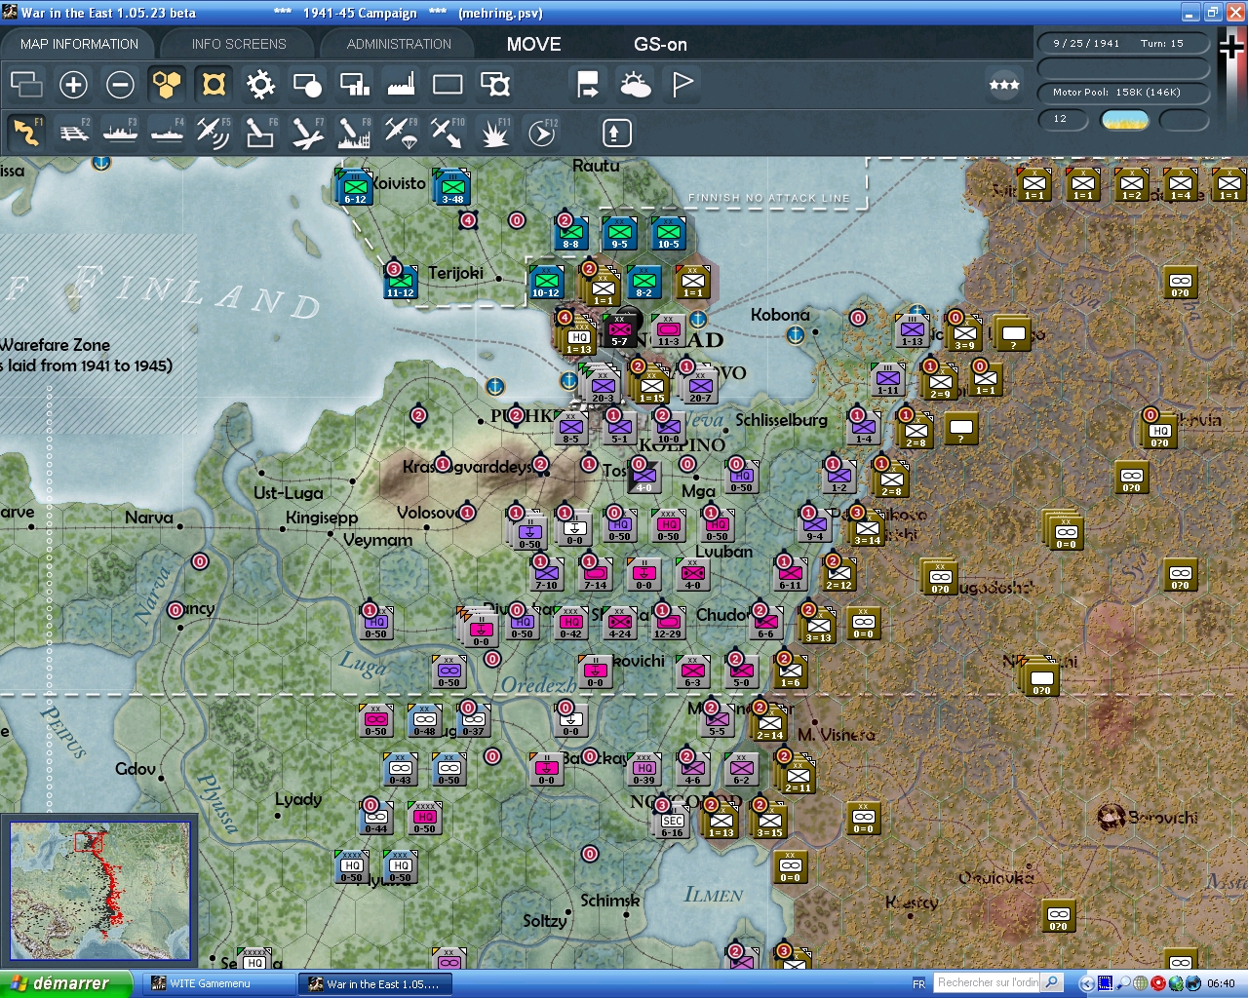Switch to WITE Gamemenu taskbar button

[x=218, y=984]
